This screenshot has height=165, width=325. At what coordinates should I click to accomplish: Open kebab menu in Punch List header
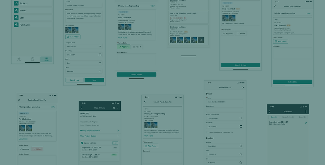[x=306, y=111]
